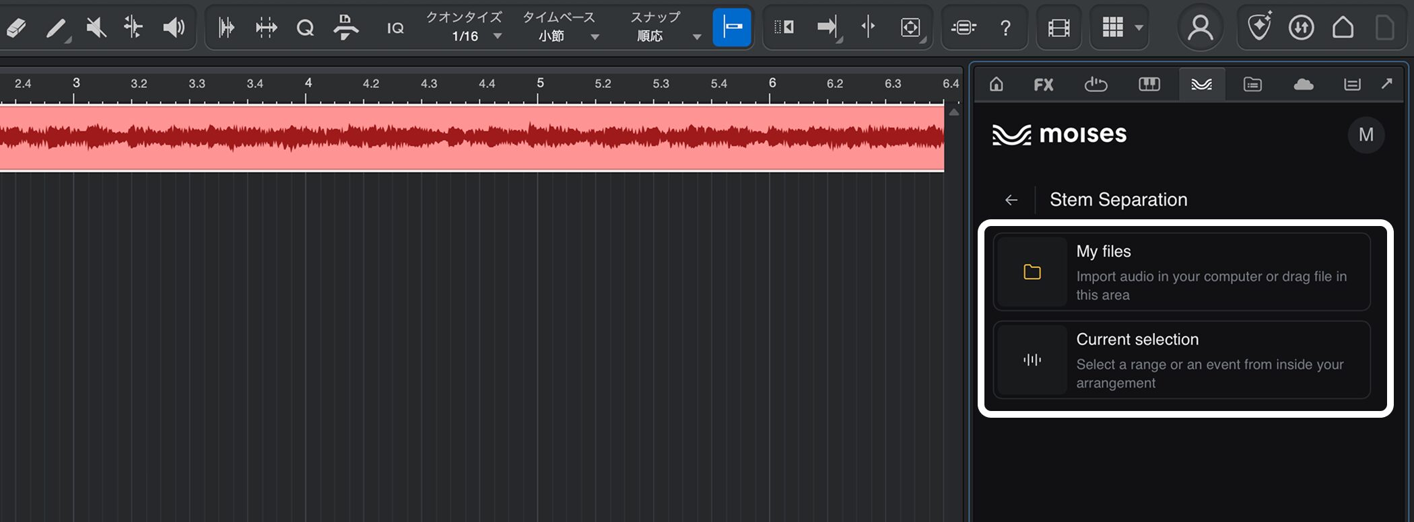Open the Audio Bend panel icon

(226, 28)
